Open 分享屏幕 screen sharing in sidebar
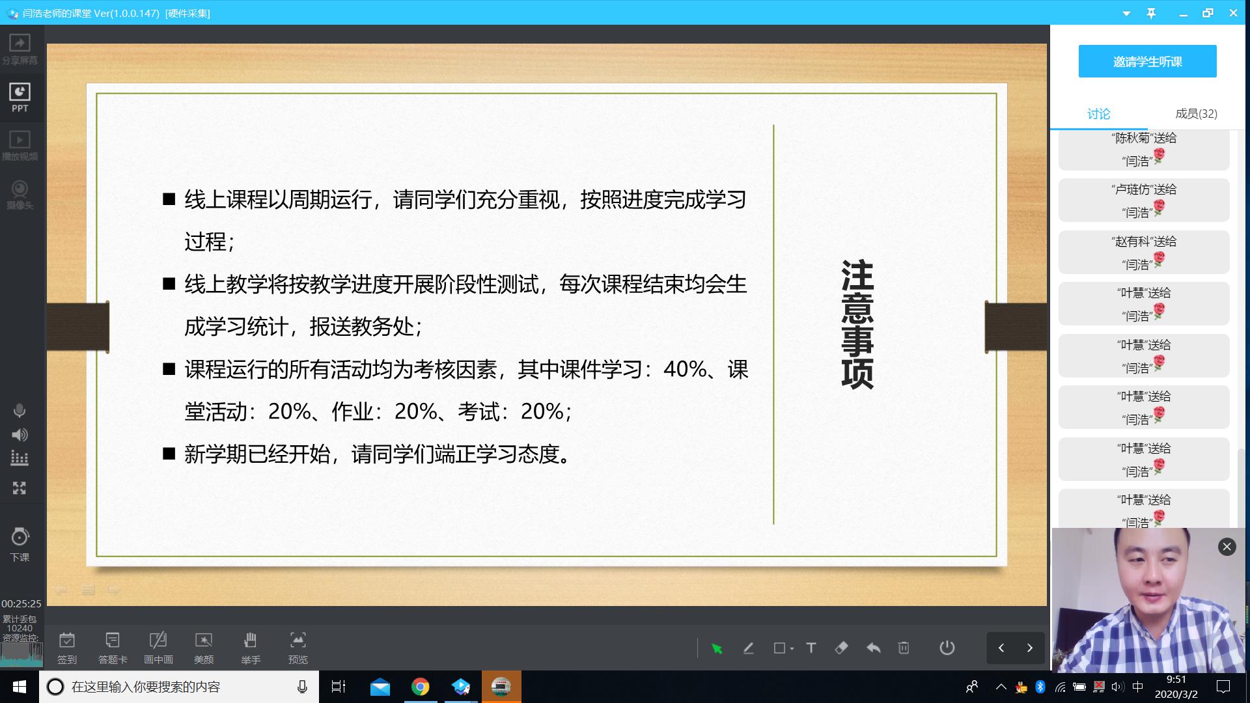The height and width of the screenshot is (703, 1250). (20, 49)
